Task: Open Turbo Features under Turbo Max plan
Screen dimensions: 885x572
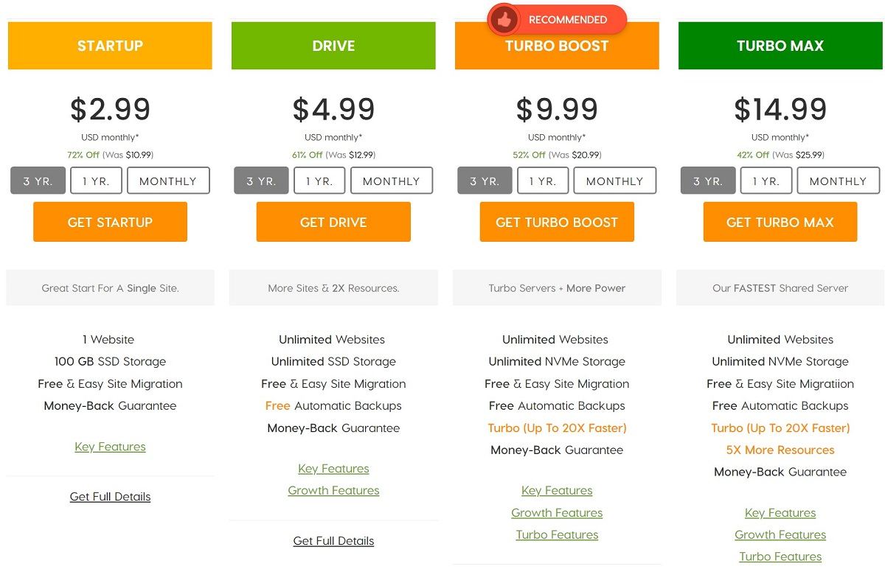Action: pyautogui.click(x=780, y=557)
